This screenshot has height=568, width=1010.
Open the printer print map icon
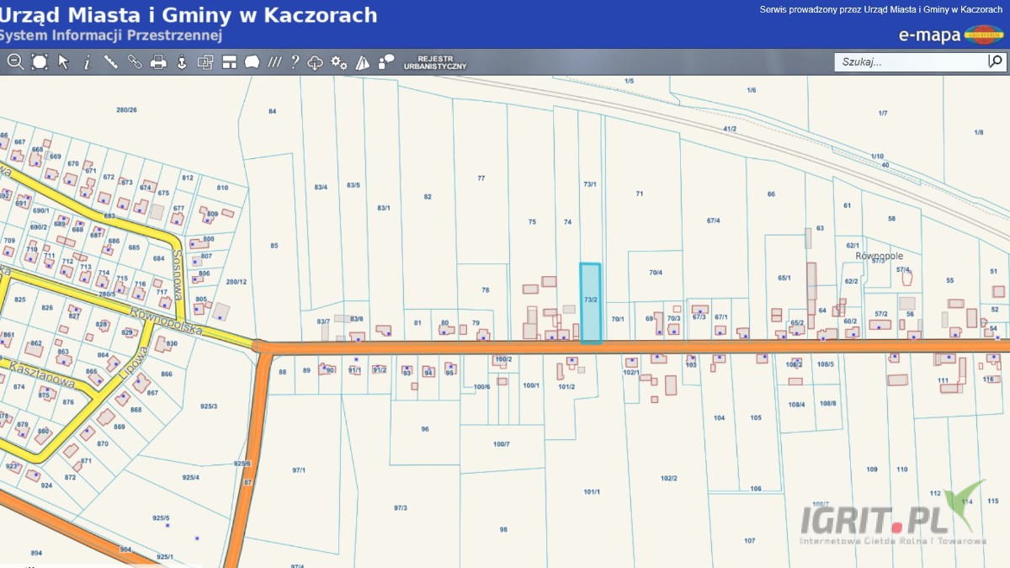[x=157, y=61]
